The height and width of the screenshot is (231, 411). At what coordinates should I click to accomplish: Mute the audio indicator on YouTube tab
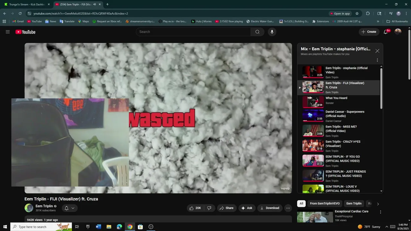click(94, 4)
